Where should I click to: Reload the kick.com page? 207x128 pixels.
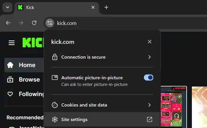tap(34, 23)
